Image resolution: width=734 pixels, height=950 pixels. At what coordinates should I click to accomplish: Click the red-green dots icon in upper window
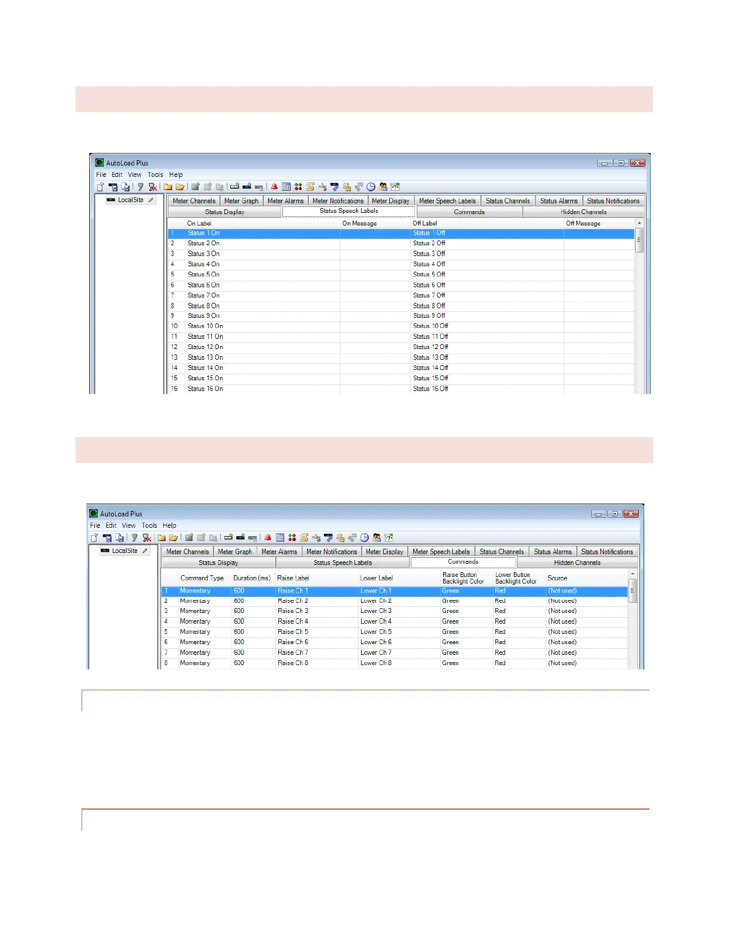click(298, 187)
